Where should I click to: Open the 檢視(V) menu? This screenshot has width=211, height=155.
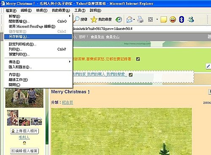pos(42,10)
